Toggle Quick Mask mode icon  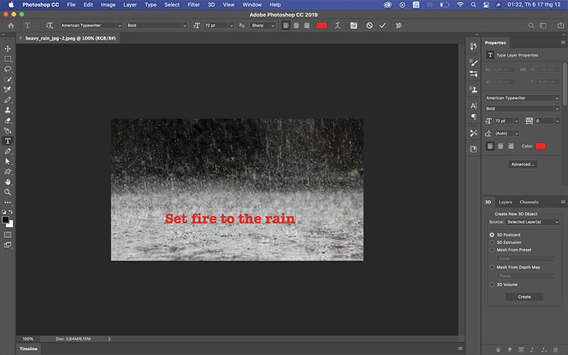click(x=8, y=235)
